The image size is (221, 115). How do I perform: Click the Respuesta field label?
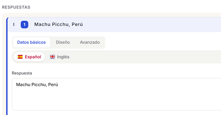(22, 73)
